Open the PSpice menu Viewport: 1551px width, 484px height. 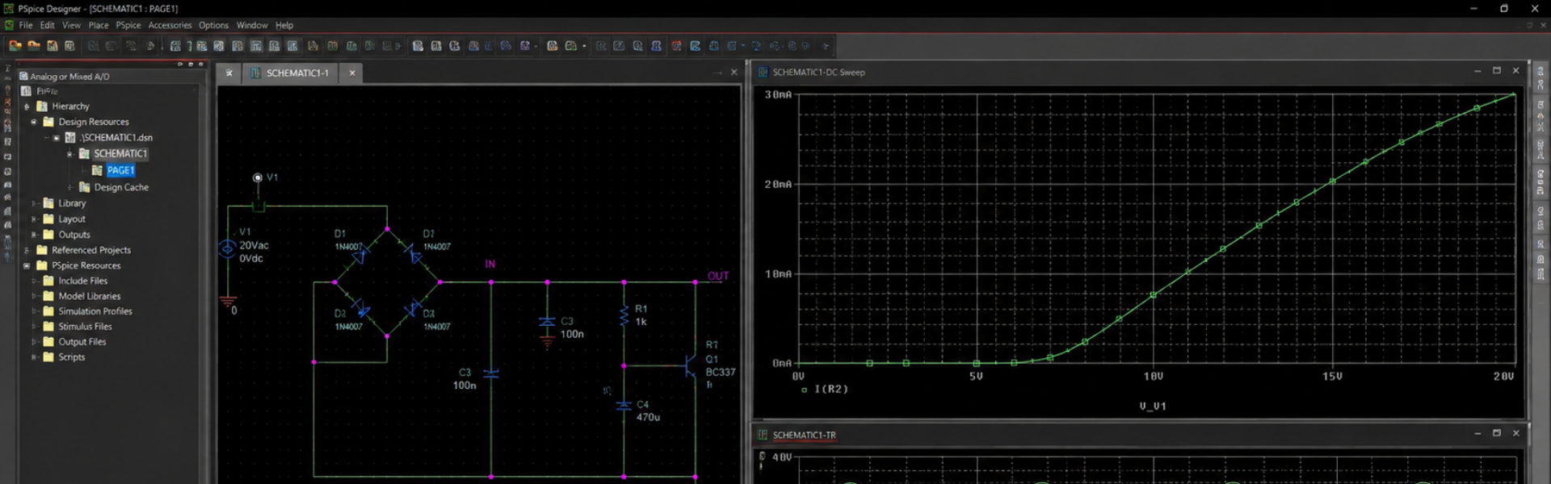[128, 25]
